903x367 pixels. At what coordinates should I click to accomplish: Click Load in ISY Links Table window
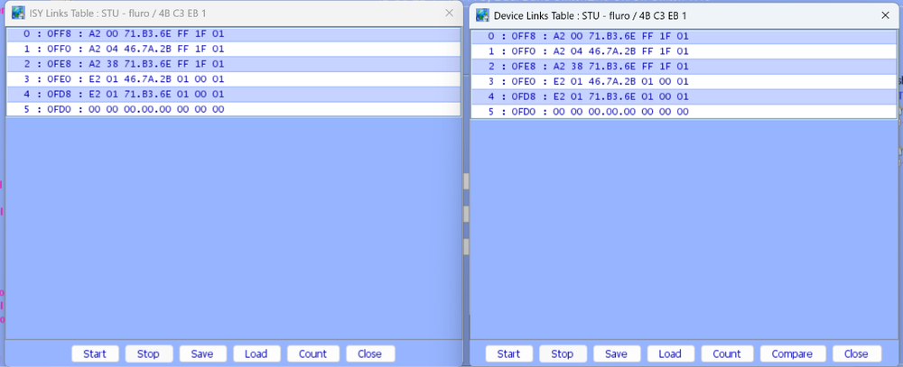(x=256, y=353)
